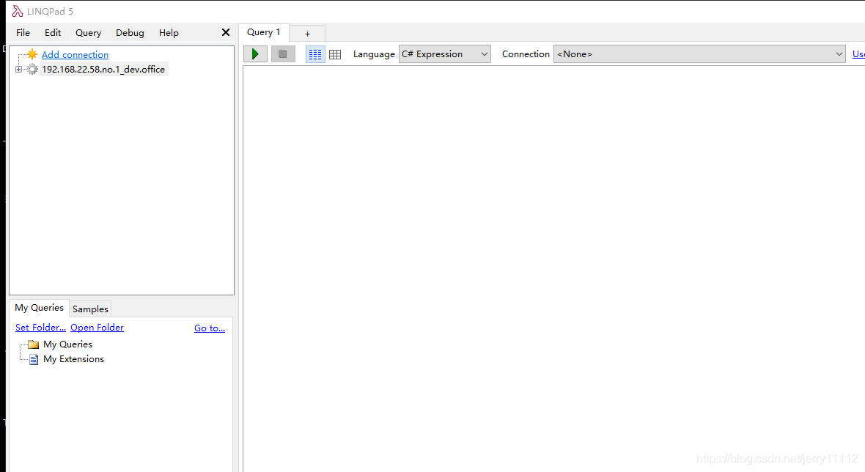865x472 pixels.
Task: Select My Queries in the tree
Action: tap(68, 344)
